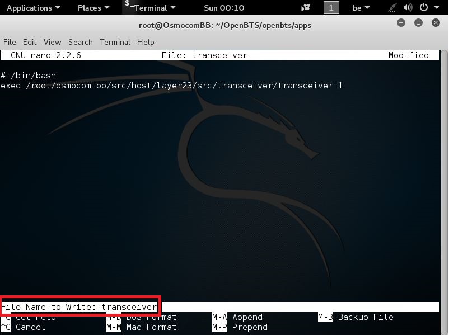Image resolution: width=449 pixels, height=335 pixels.
Task: Click the window title 'root@OsmocomBB'
Action: [225, 26]
